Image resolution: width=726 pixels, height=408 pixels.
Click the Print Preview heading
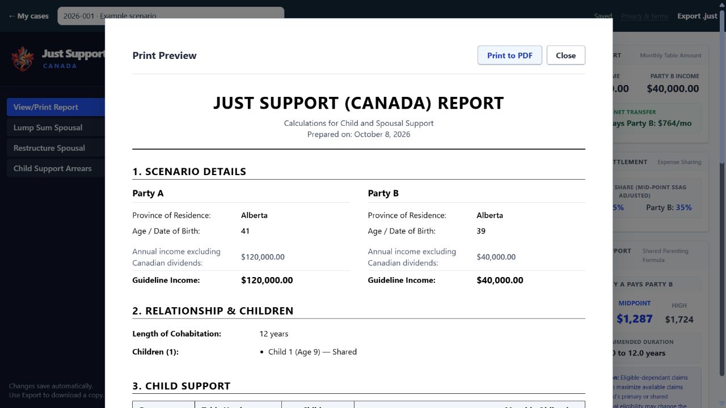click(164, 56)
